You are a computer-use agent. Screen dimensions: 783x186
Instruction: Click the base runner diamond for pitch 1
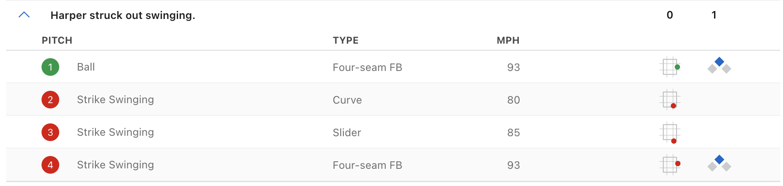pos(719,66)
